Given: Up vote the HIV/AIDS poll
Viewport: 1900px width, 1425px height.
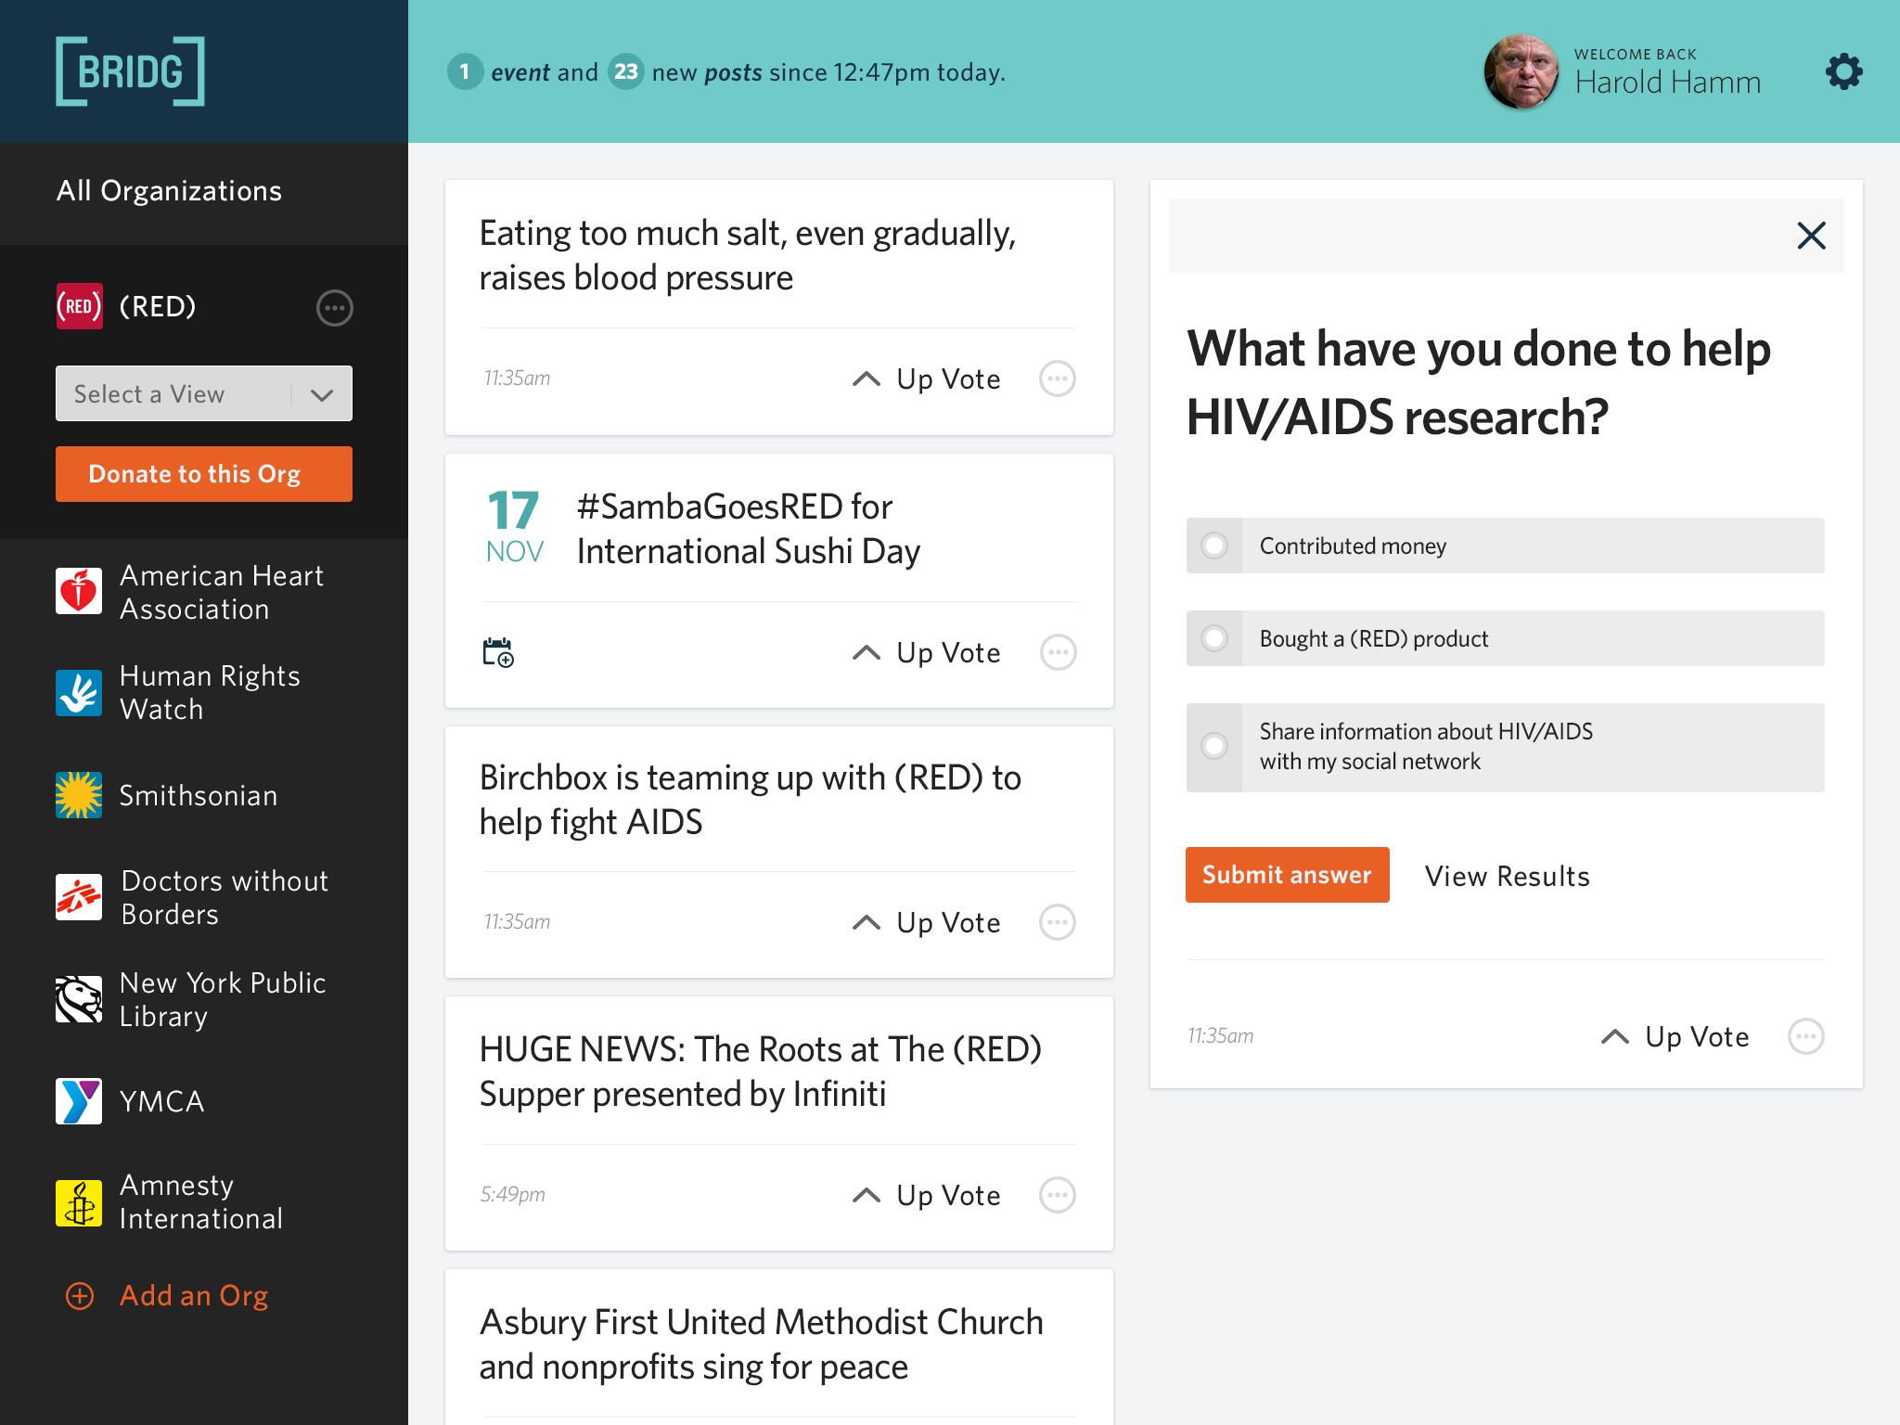Looking at the screenshot, I should [1675, 1036].
